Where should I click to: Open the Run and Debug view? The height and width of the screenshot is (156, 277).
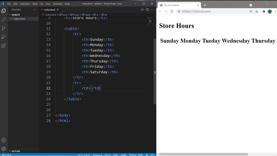(3, 37)
